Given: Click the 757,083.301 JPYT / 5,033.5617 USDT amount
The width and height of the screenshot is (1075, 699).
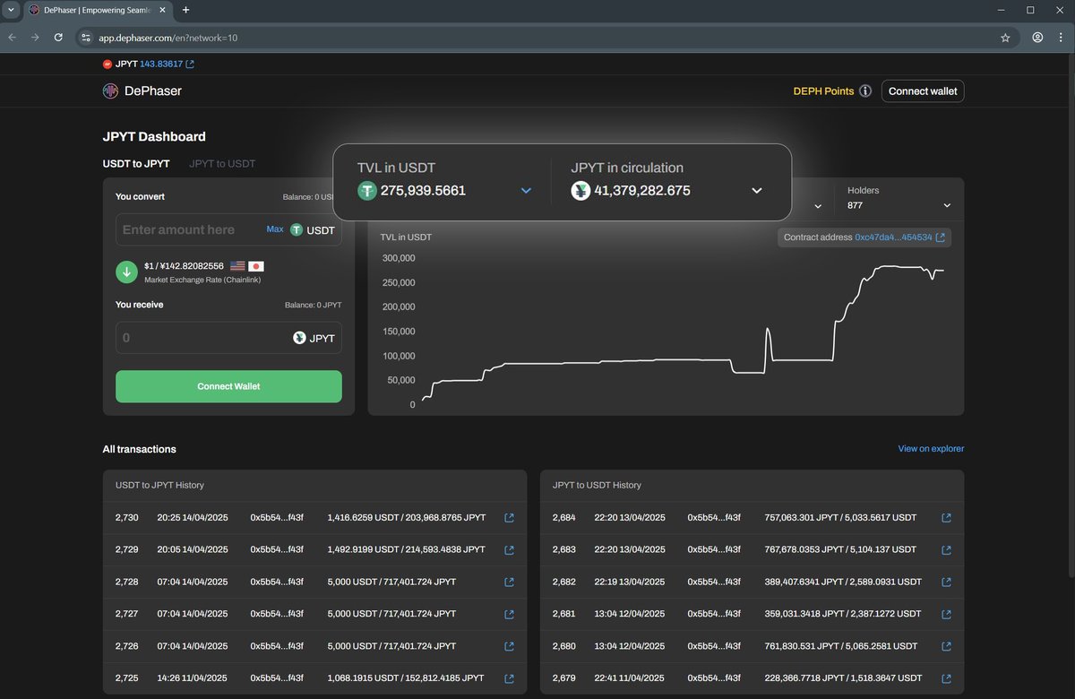Looking at the screenshot, I should 840,518.
